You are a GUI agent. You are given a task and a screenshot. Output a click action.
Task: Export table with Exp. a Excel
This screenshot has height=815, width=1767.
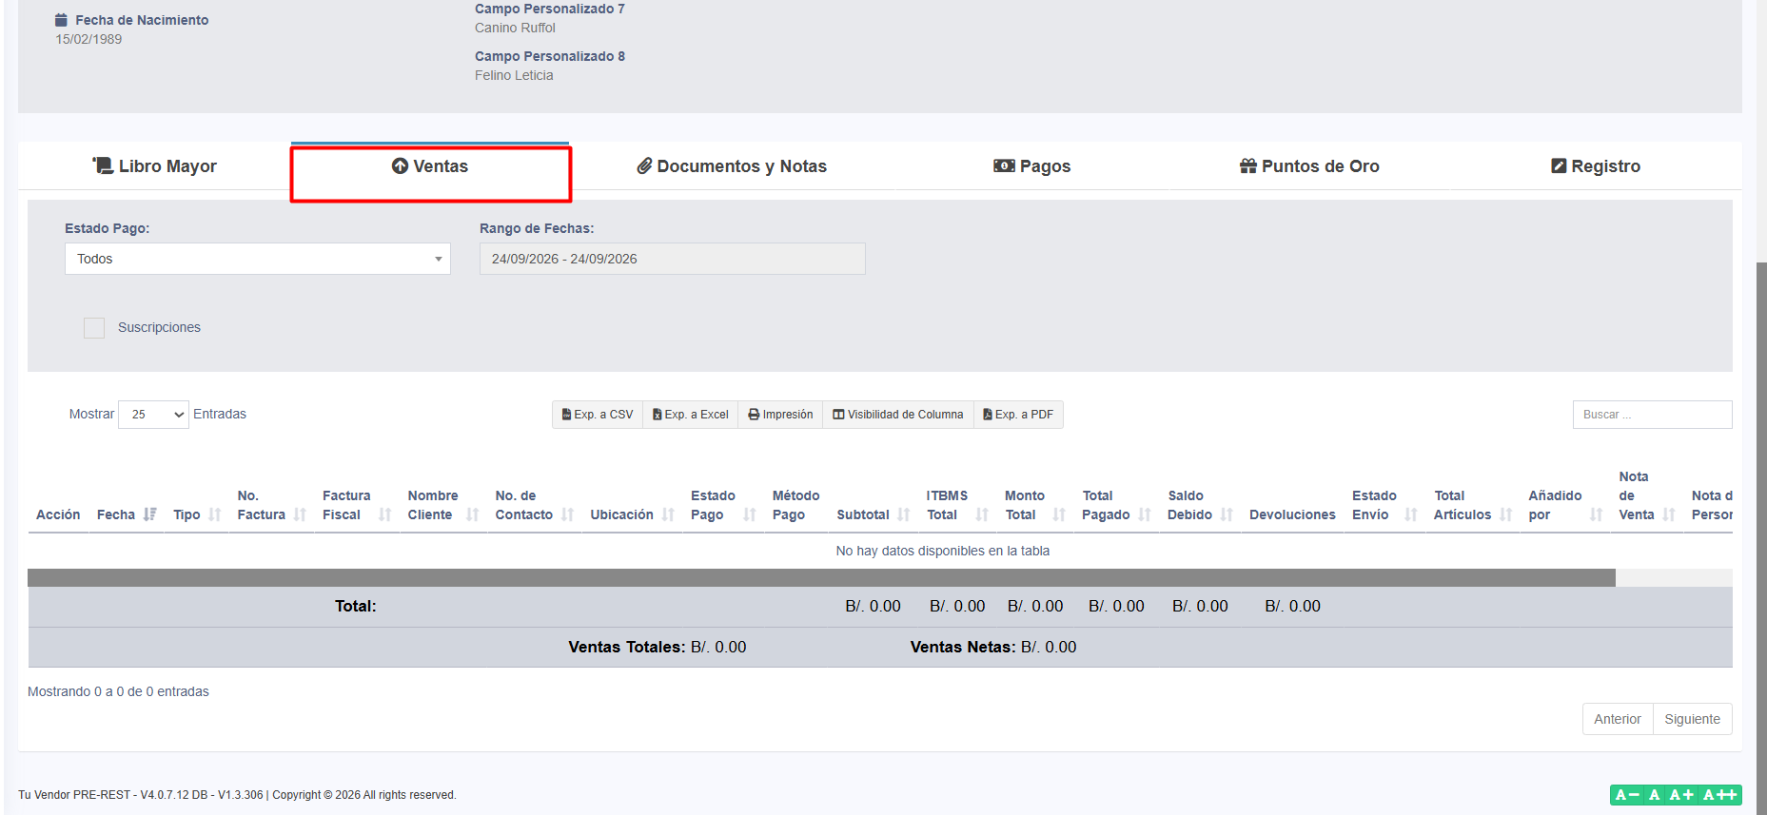coord(691,415)
